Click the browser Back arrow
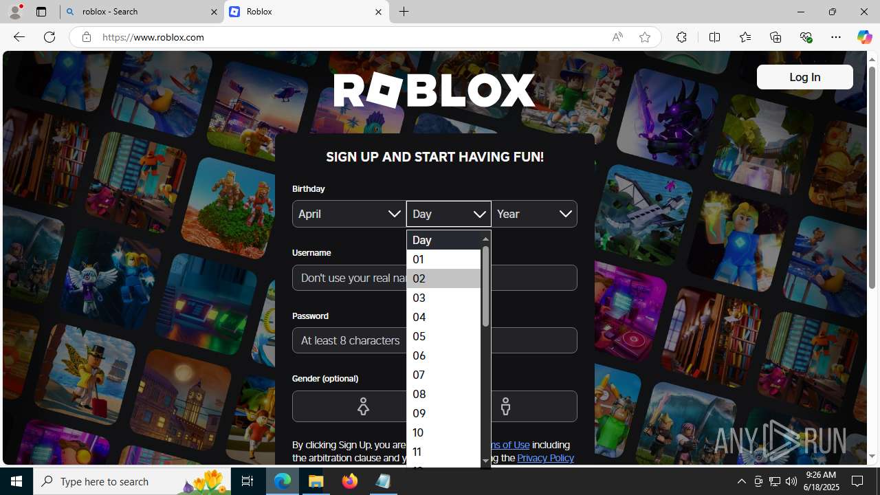Image resolution: width=880 pixels, height=495 pixels. click(x=19, y=37)
